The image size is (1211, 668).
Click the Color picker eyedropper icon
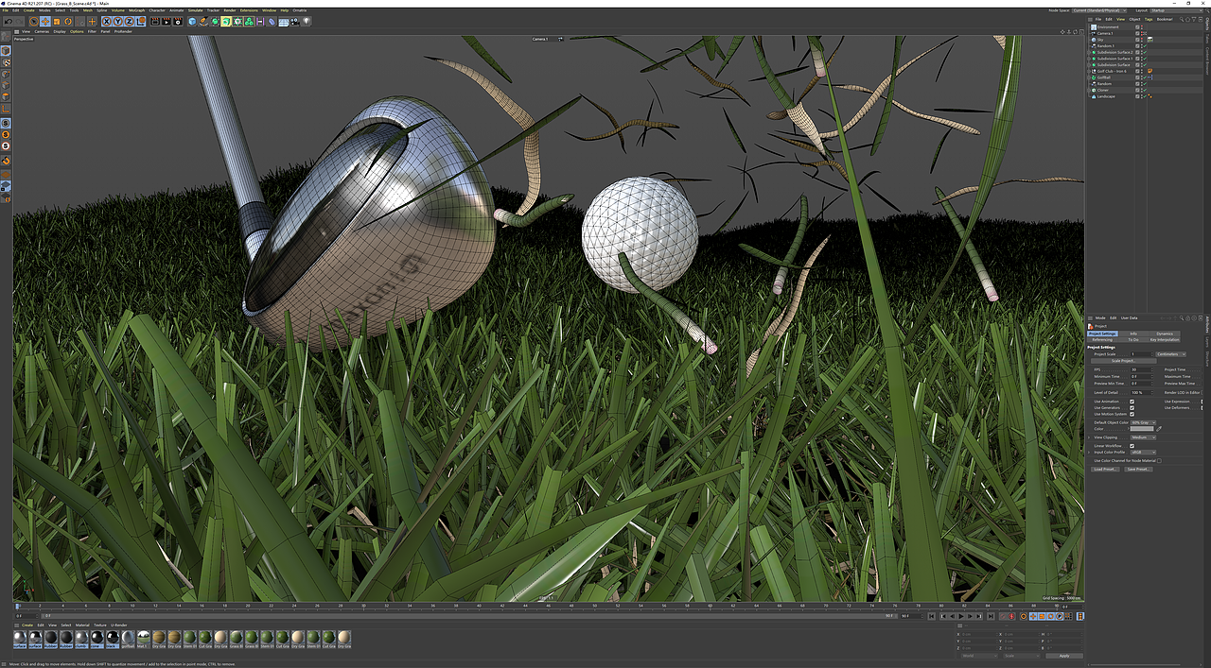pos(1159,429)
